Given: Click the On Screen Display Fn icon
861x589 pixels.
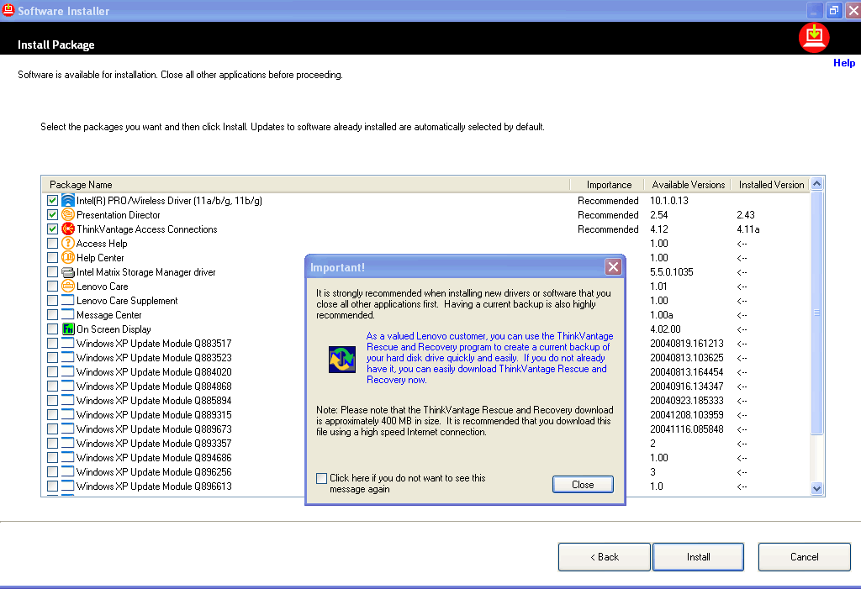Looking at the screenshot, I should [67, 329].
